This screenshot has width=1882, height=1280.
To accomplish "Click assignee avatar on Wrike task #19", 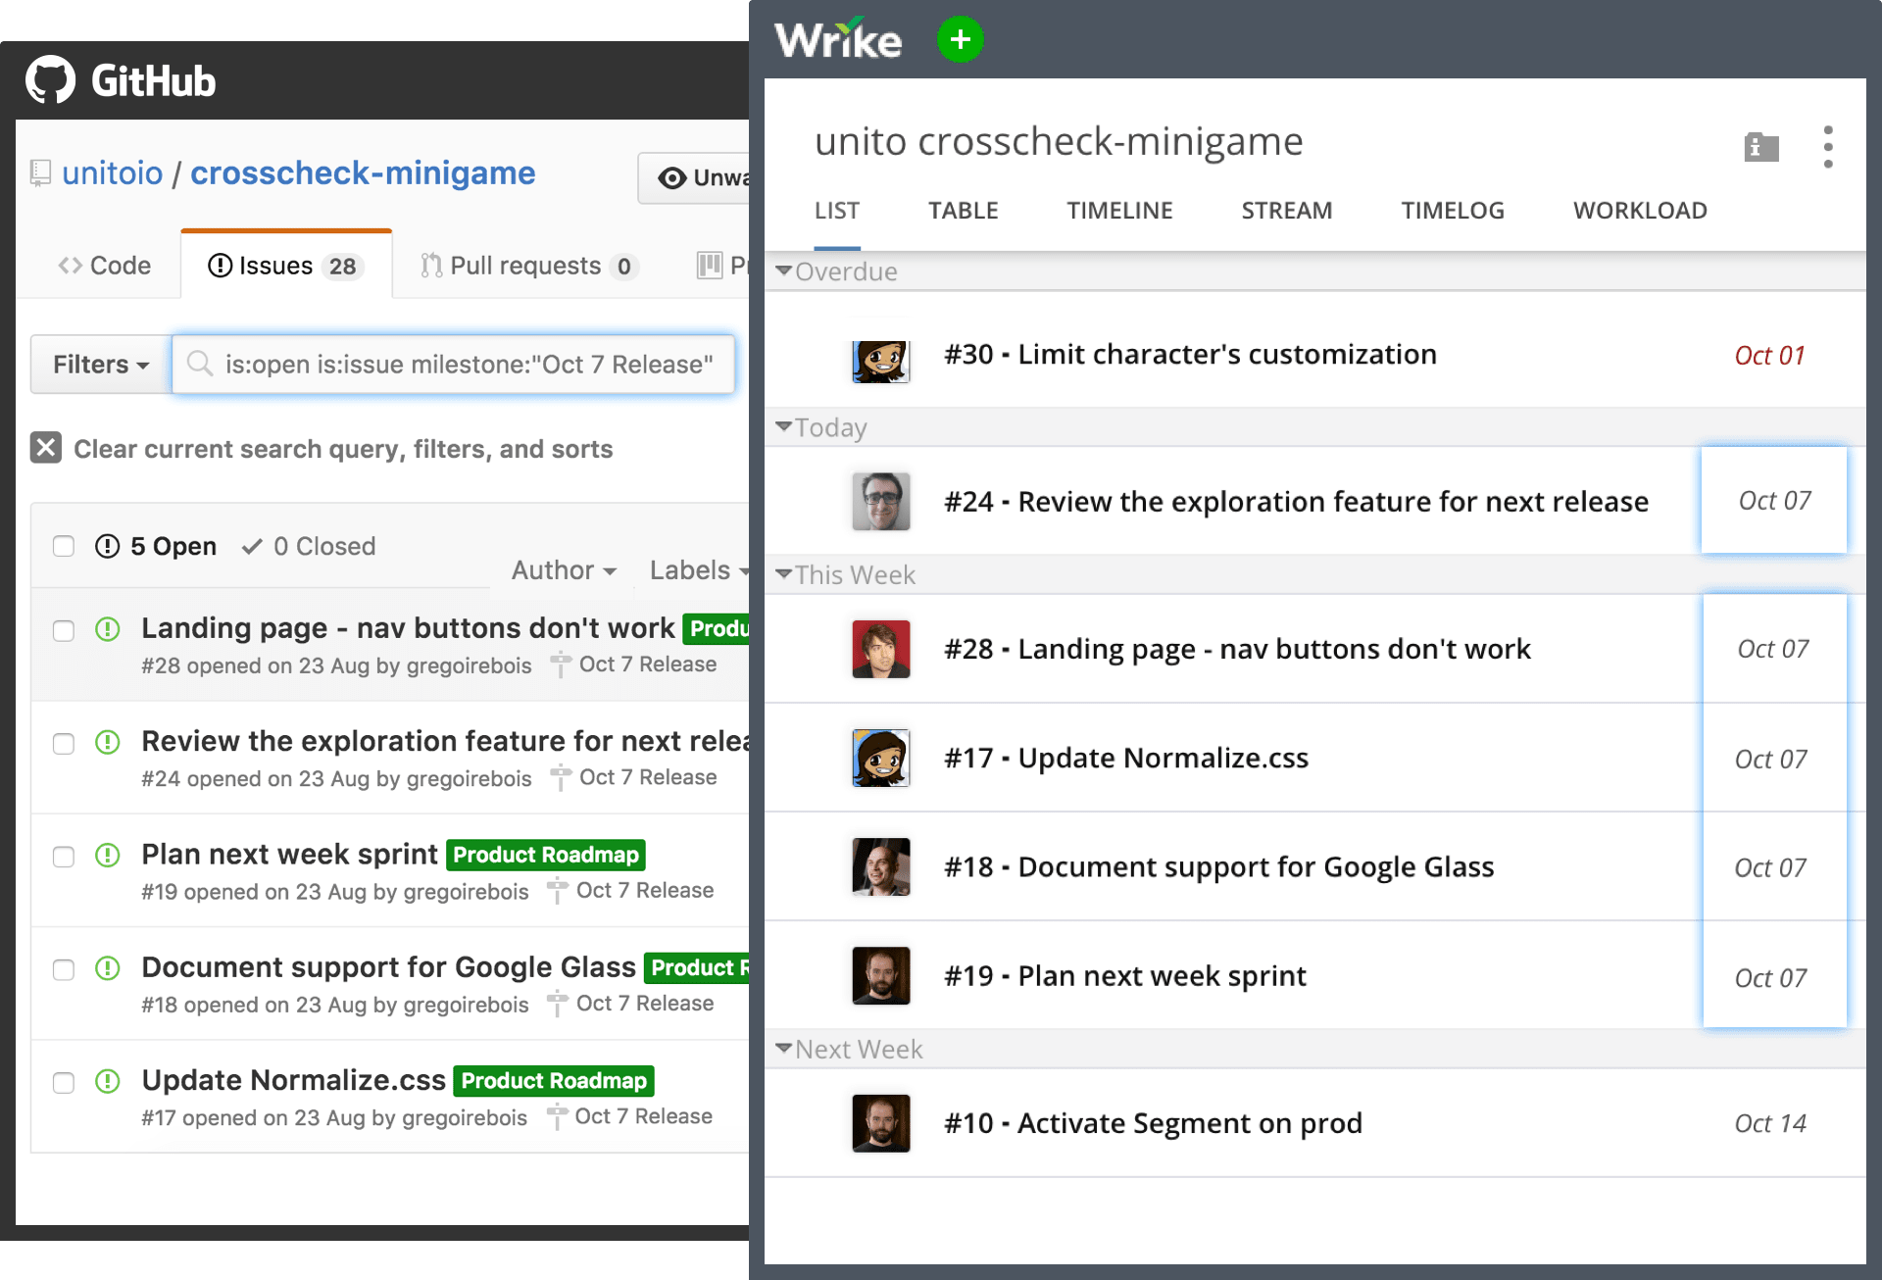I will pos(881,975).
